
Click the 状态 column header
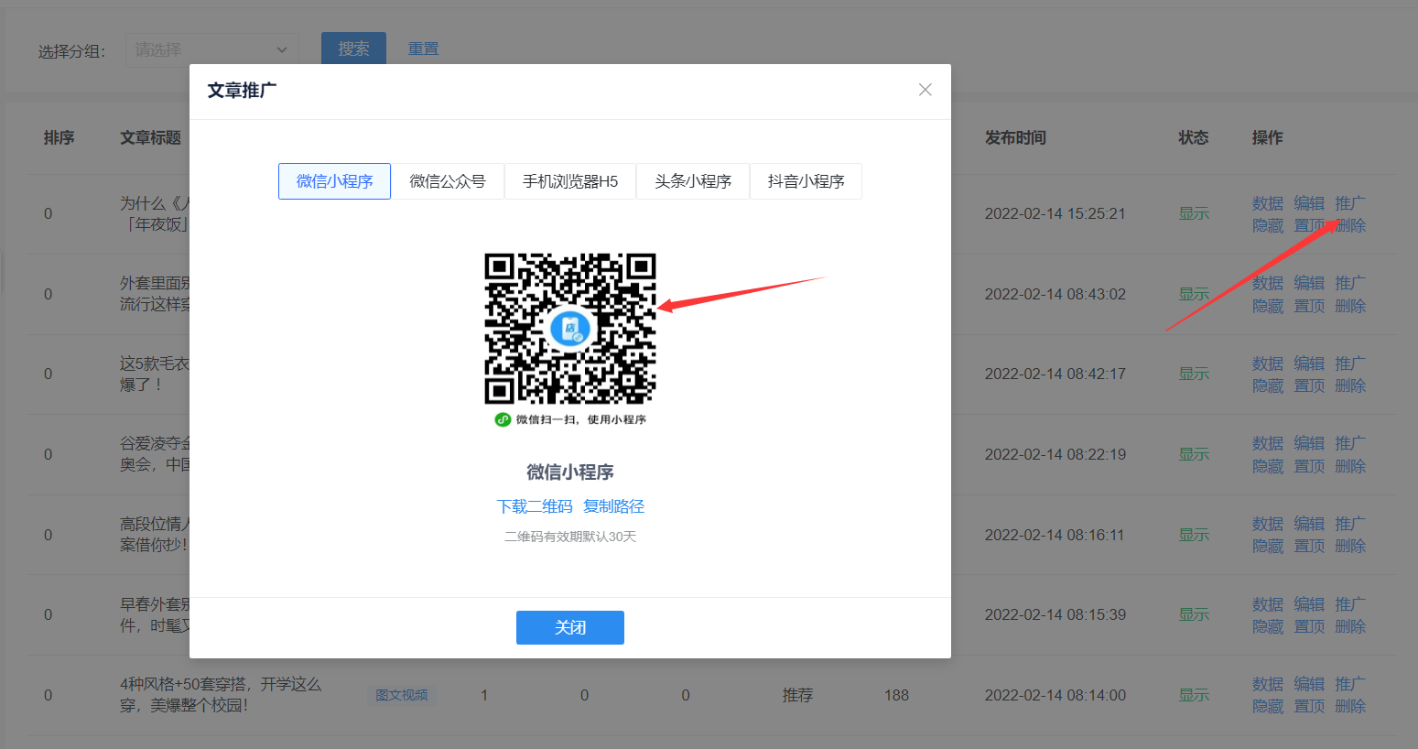point(1194,137)
